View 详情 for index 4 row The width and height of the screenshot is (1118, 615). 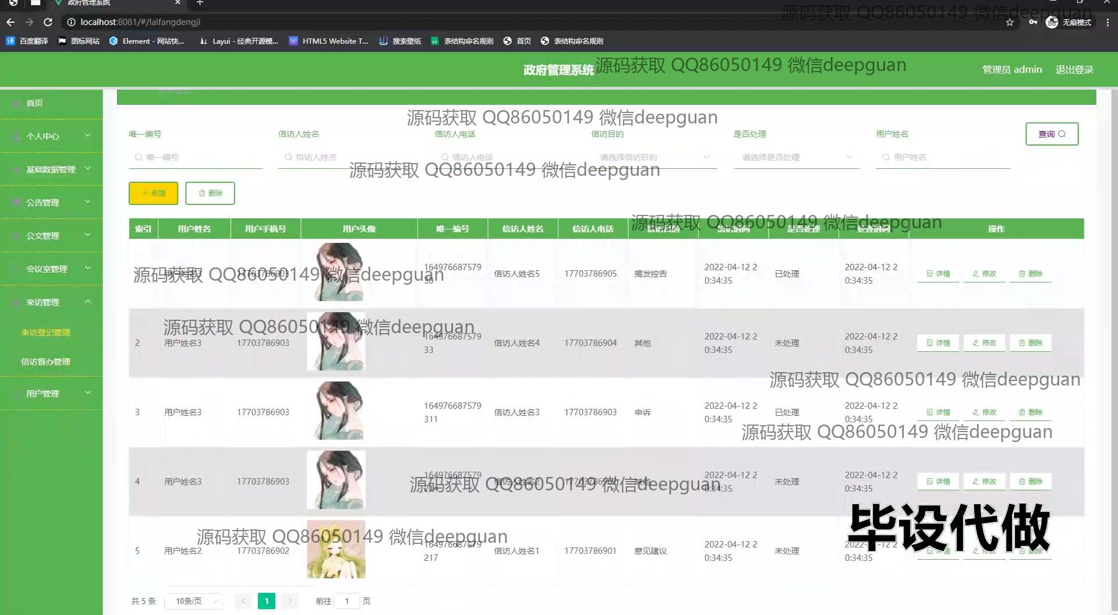pos(938,482)
